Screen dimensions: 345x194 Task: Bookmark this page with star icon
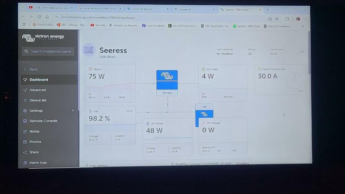277,18
